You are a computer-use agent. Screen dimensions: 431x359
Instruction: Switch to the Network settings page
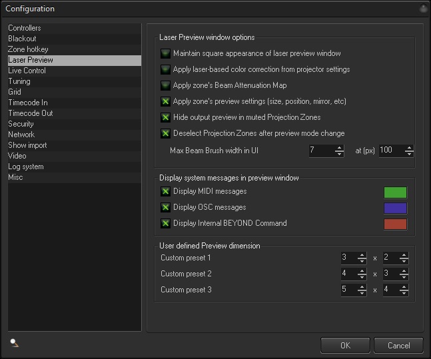coord(21,135)
